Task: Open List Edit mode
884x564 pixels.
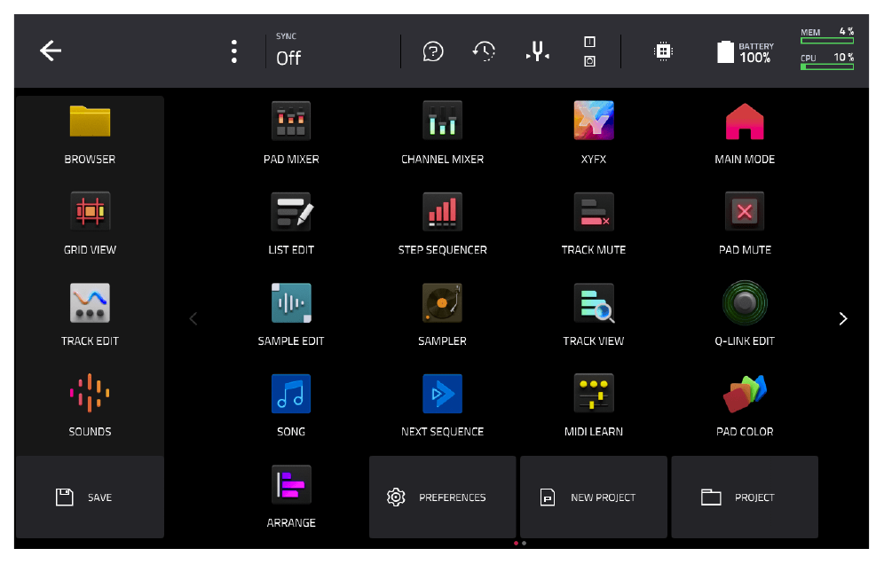Action: coord(291,224)
